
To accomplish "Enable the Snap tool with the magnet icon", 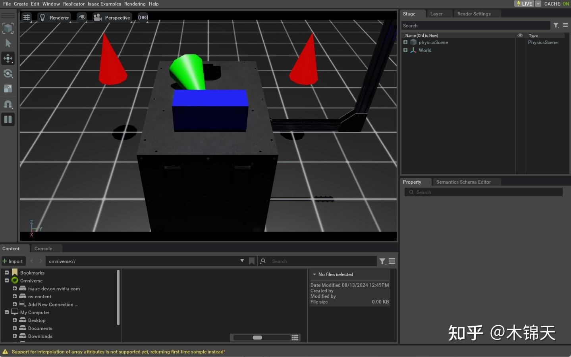I will [8, 104].
